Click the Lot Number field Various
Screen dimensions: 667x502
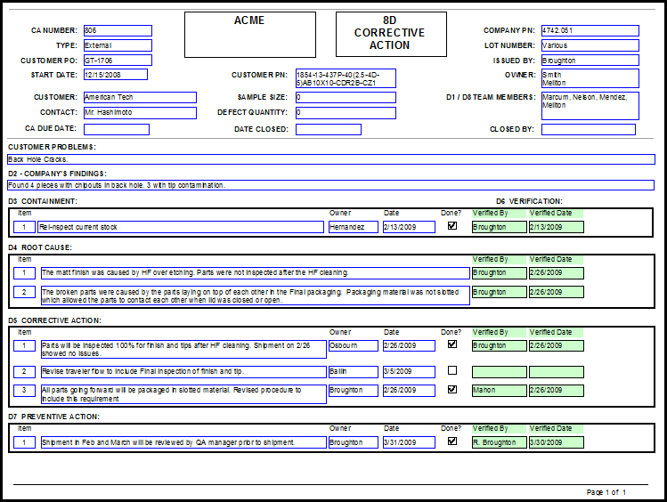tap(590, 45)
